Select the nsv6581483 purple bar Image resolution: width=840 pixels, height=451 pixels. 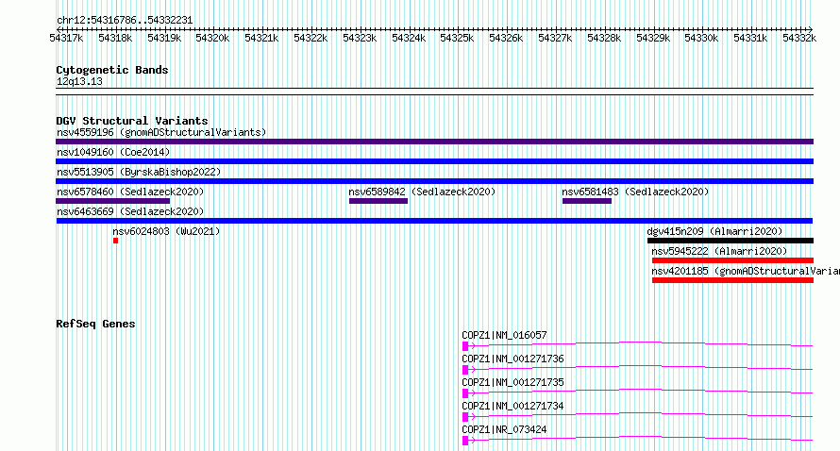coord(587,201)
